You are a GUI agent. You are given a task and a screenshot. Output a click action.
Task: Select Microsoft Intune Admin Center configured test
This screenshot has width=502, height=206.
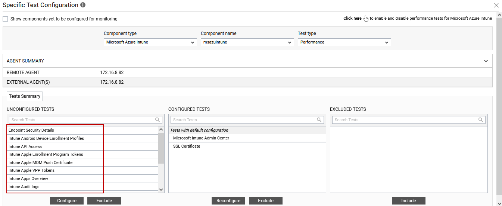pyautogui.click(x=247, y=138)
